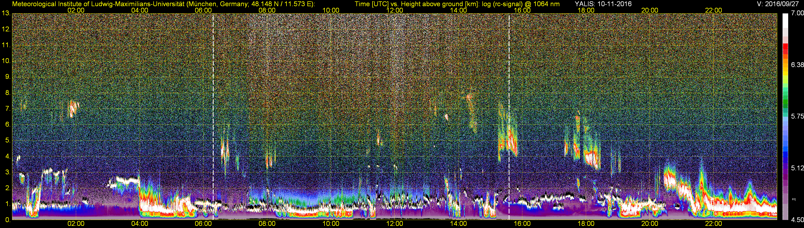
Task: Click the white dashed vertical line after 06:00
Action: coord(213,116)
